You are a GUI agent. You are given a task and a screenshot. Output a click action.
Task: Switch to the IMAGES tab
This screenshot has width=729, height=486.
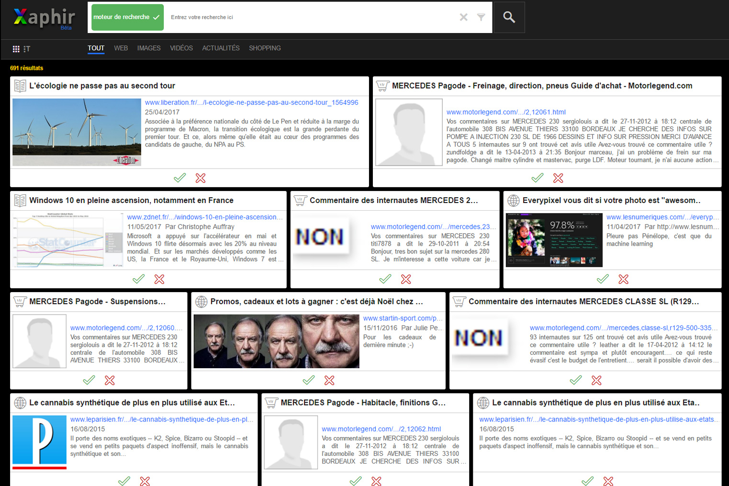tap(148, 48)
